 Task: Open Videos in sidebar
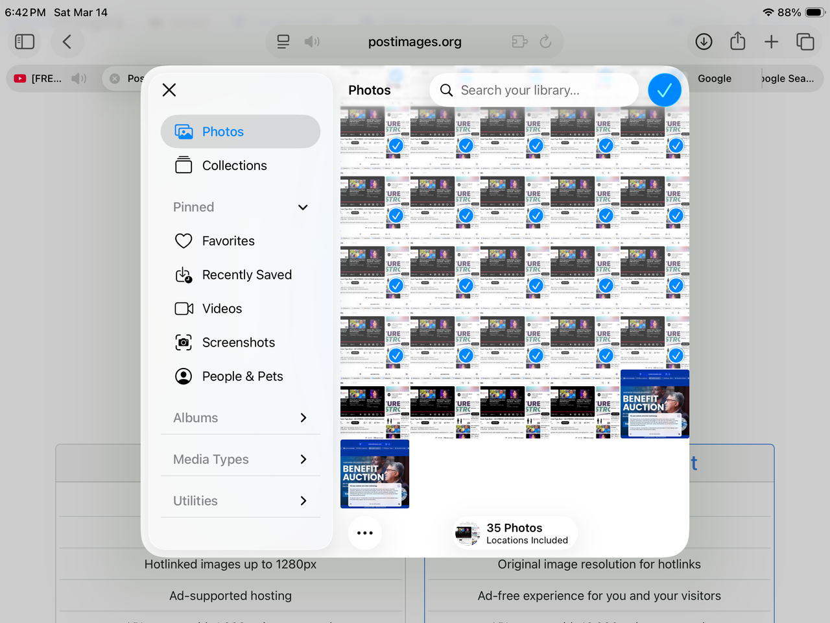(241, 308)
